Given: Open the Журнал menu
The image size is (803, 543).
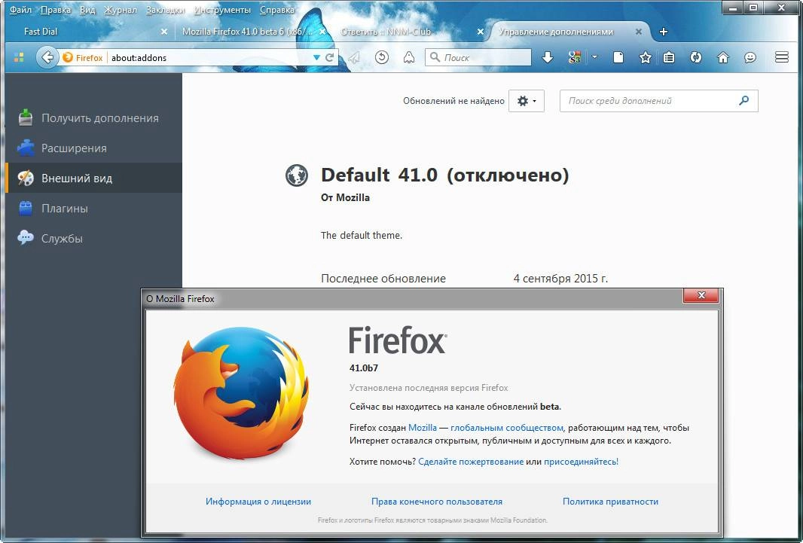Looking at the screenshot, I should pyautogui.click(x=121, y=10).
